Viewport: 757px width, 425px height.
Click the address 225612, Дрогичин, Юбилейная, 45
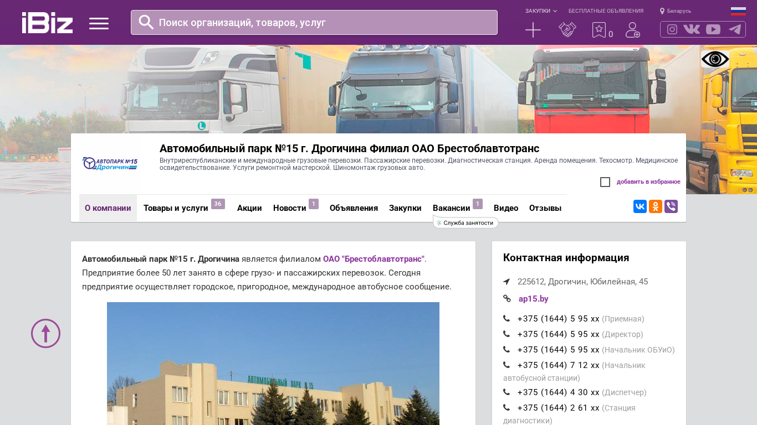pos(582,282)
